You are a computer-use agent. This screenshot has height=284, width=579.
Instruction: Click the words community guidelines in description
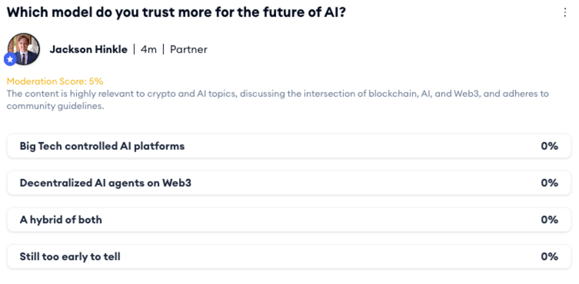(x=55, y=106)
